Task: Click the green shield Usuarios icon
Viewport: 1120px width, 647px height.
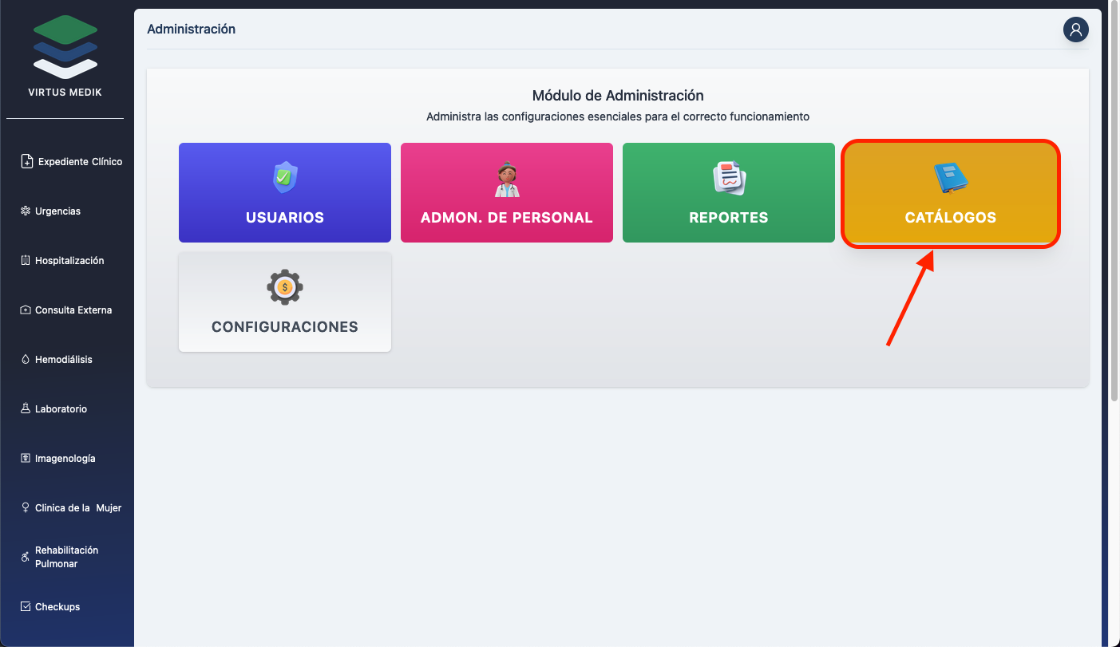Action: [x=285, y=178]
